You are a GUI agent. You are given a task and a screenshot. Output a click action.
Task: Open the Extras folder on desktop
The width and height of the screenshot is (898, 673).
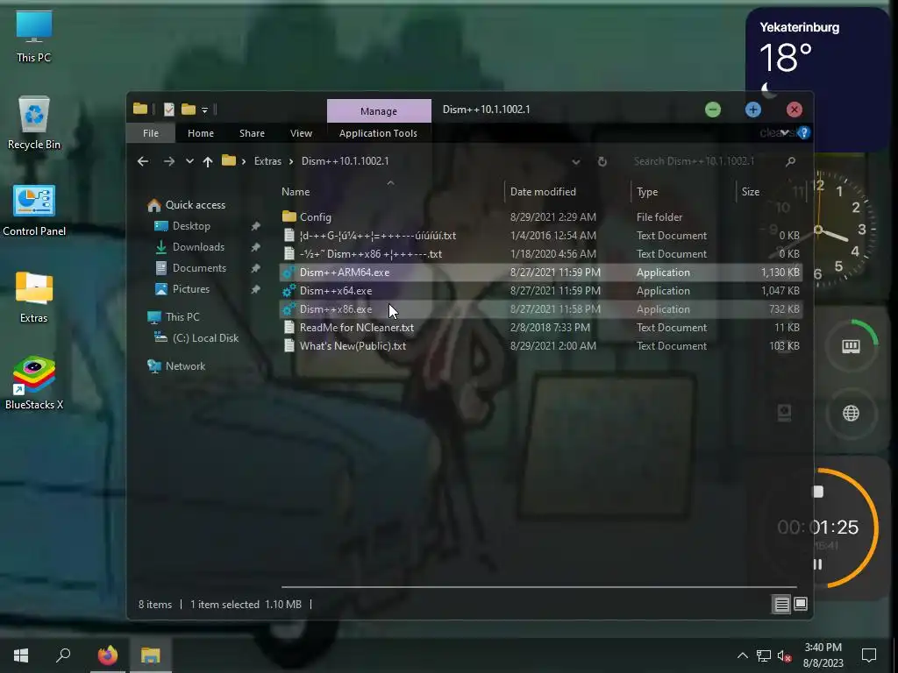pyautogui.click(x=34, y=297)
